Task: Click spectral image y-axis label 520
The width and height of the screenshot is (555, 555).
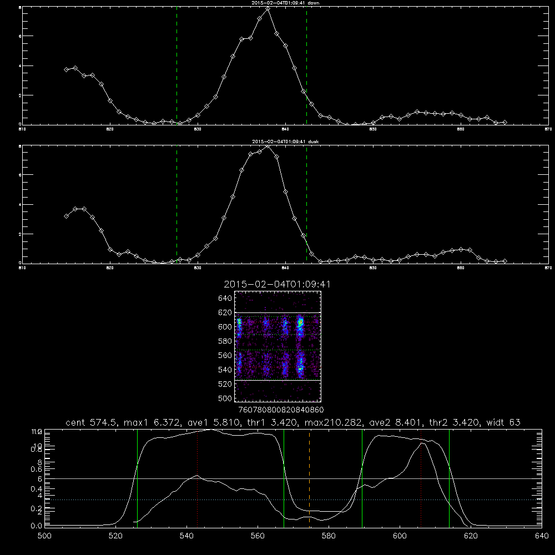Action: pyautogui.click(x=225, y=384)
